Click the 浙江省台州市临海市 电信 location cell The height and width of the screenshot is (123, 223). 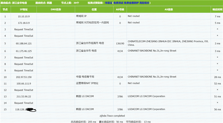point(90,43)
